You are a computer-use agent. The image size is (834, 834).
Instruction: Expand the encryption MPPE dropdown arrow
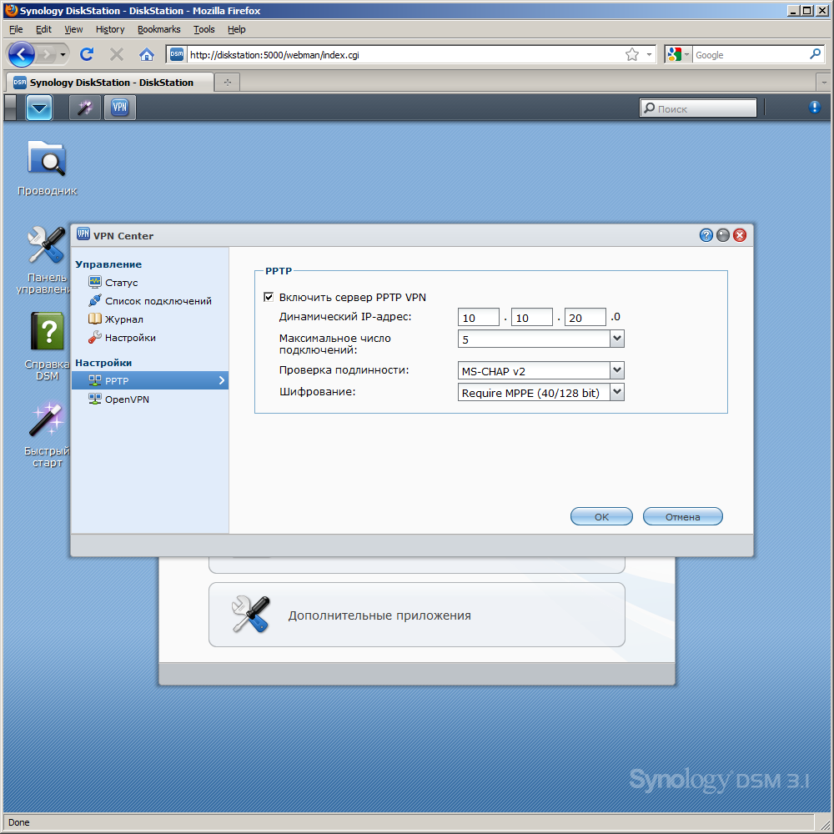(x=616, y=393)
